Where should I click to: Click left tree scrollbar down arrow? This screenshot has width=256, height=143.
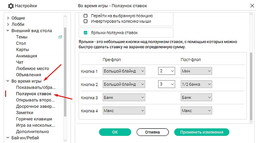coord(65,140)
